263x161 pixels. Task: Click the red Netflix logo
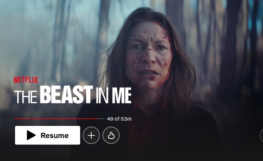pos(26,80)
